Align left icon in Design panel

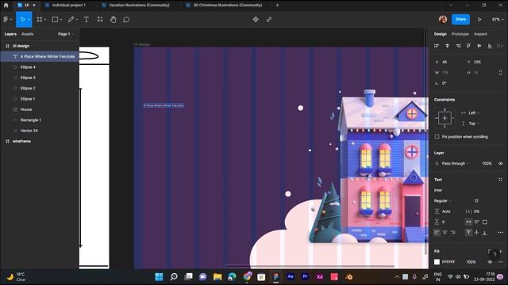[x=437, y=46]
